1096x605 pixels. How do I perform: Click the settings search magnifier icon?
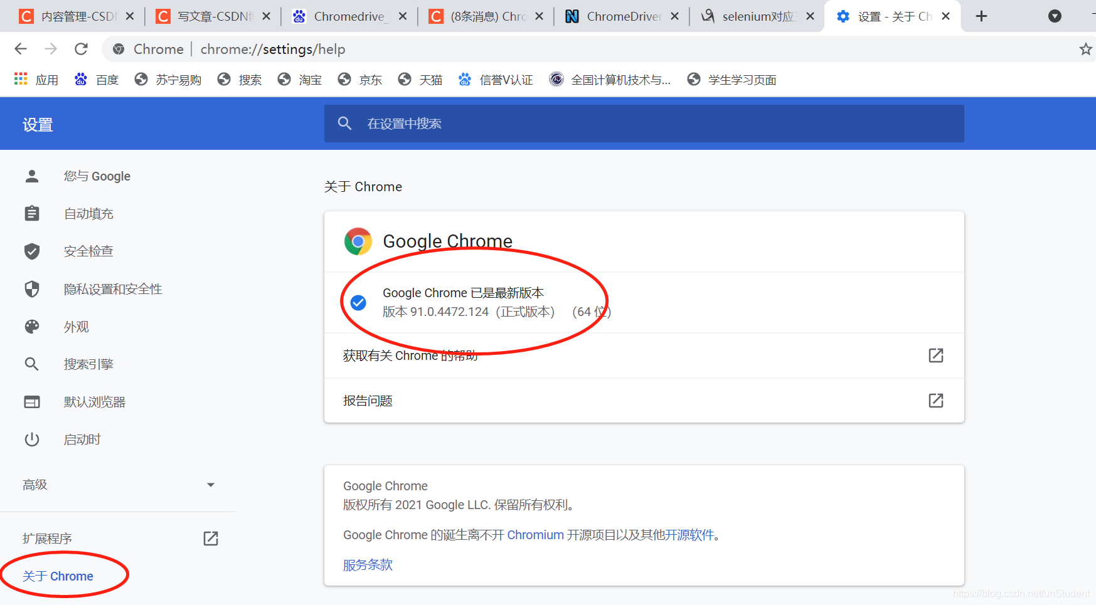(344, 124)
